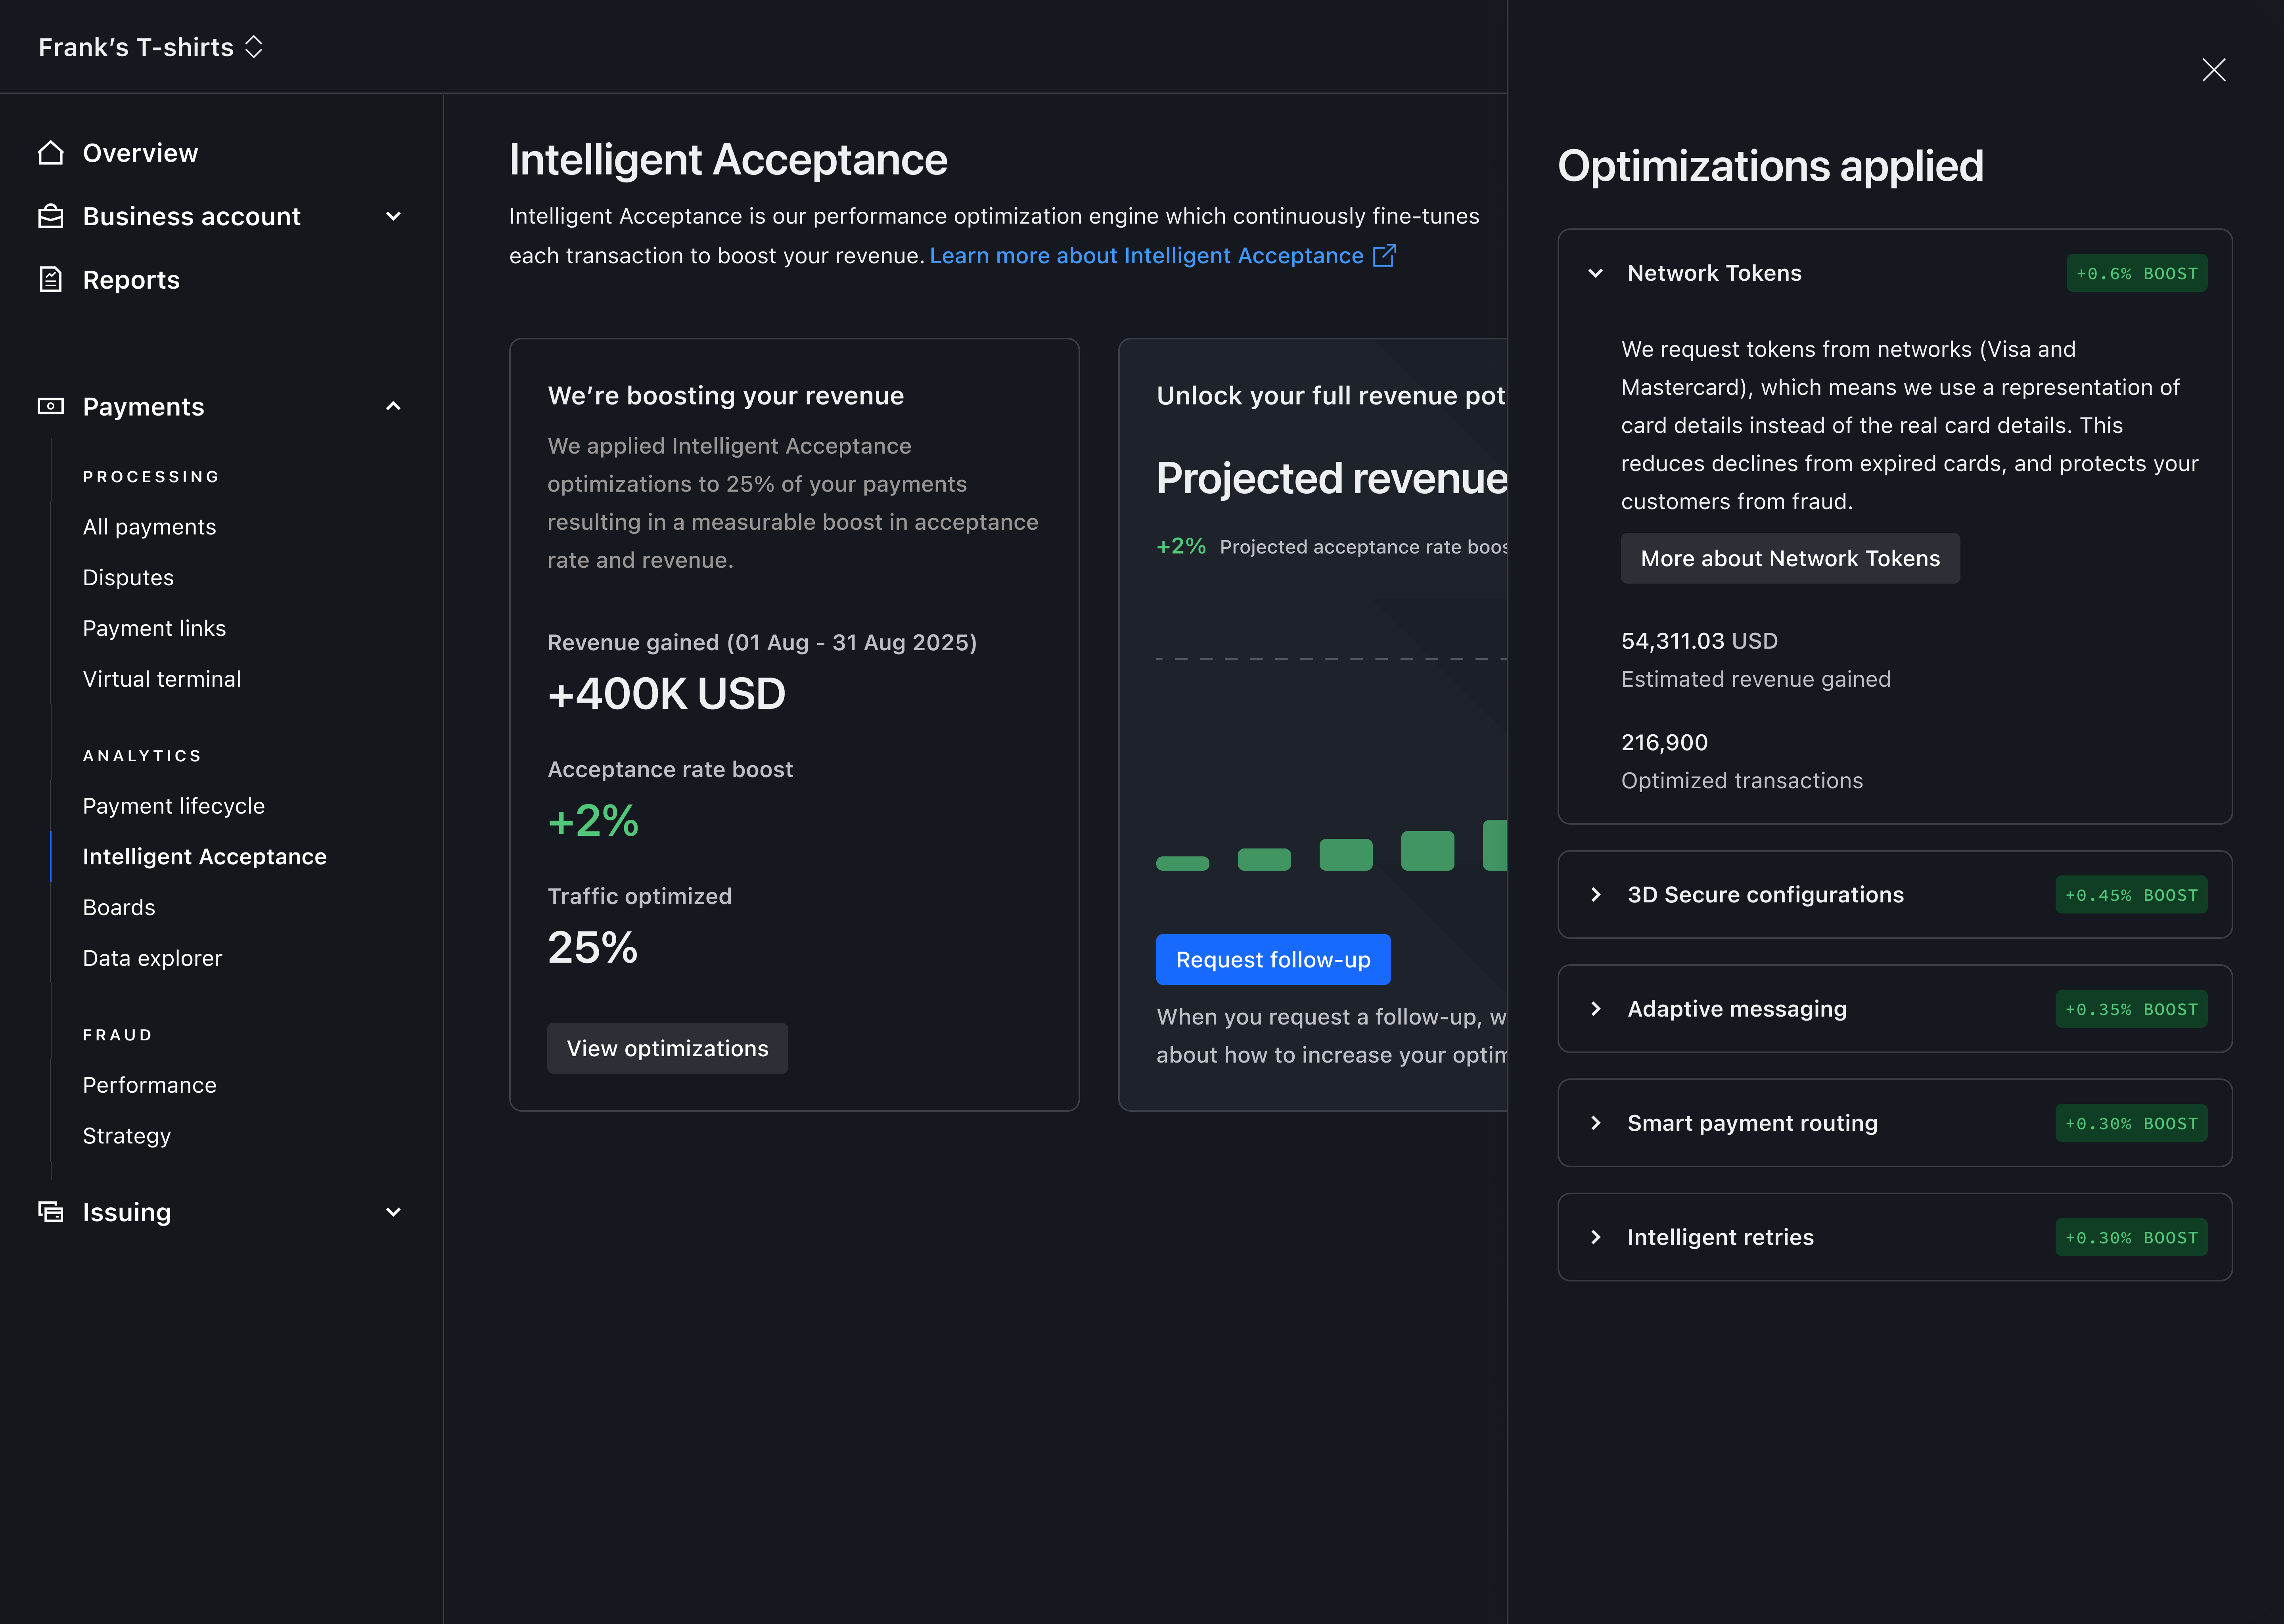Image resolution: width=2284 pixels, height=1624 pixels.
Task: Collapse the Network Tokens accordion chevron
Action: pos(1596,273)
